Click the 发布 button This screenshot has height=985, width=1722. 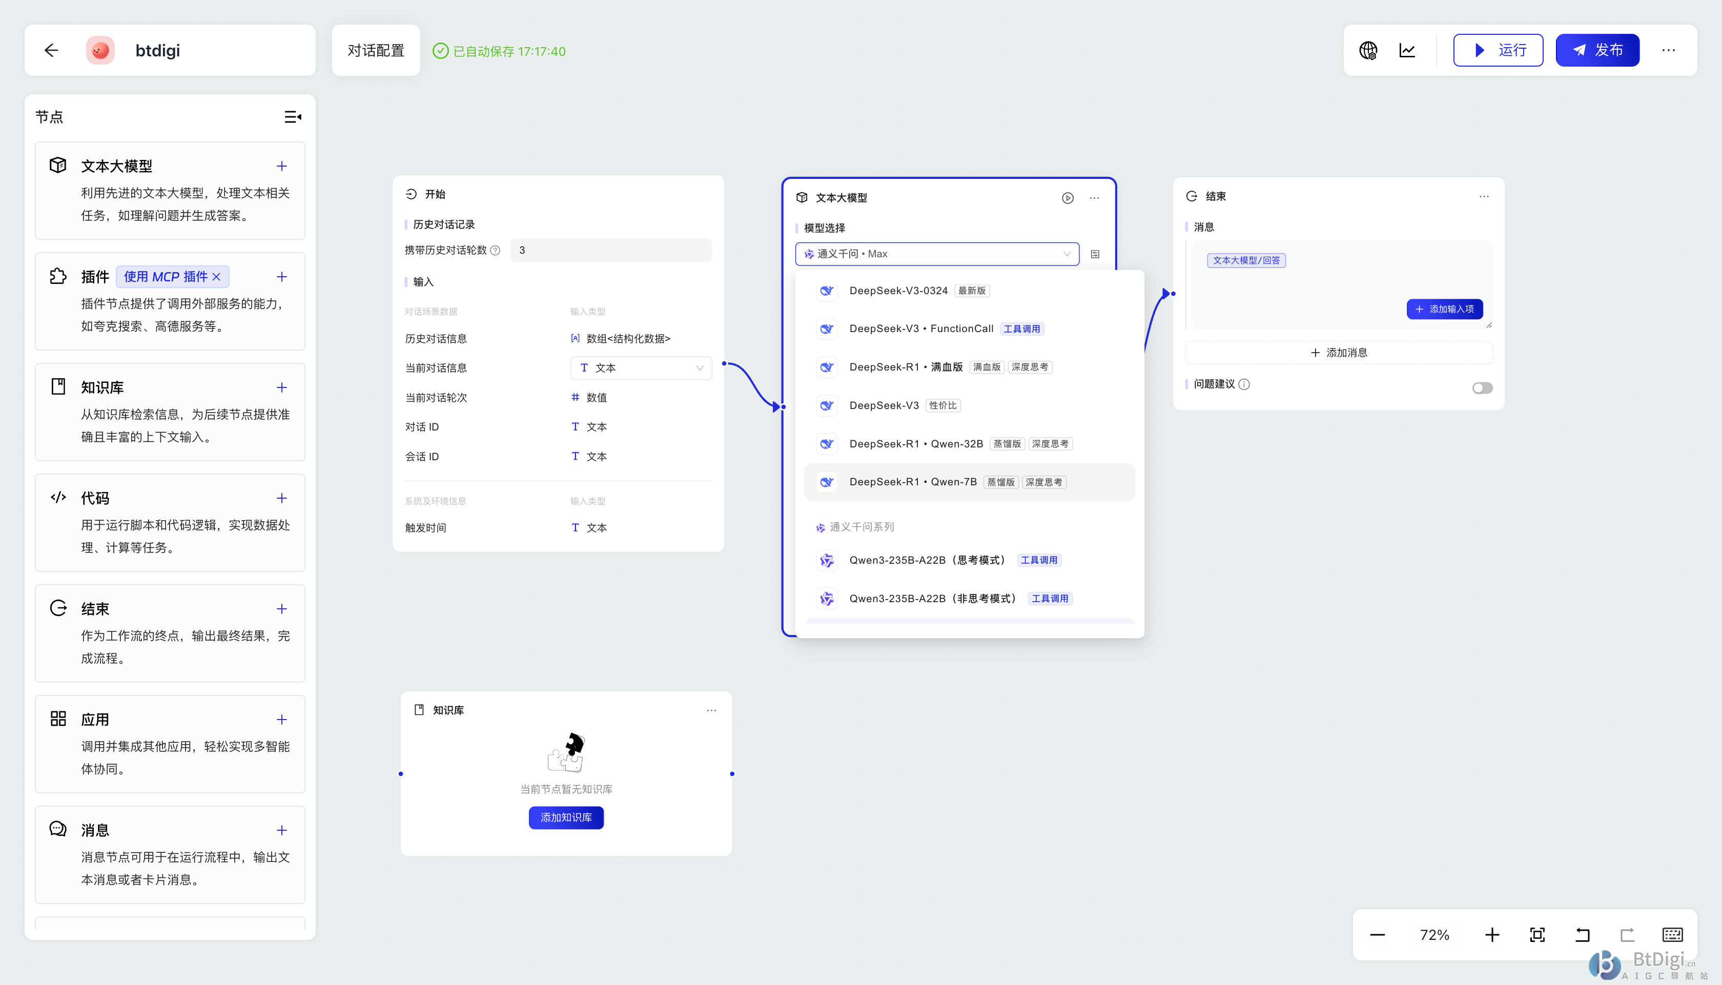pos(1597,50)
